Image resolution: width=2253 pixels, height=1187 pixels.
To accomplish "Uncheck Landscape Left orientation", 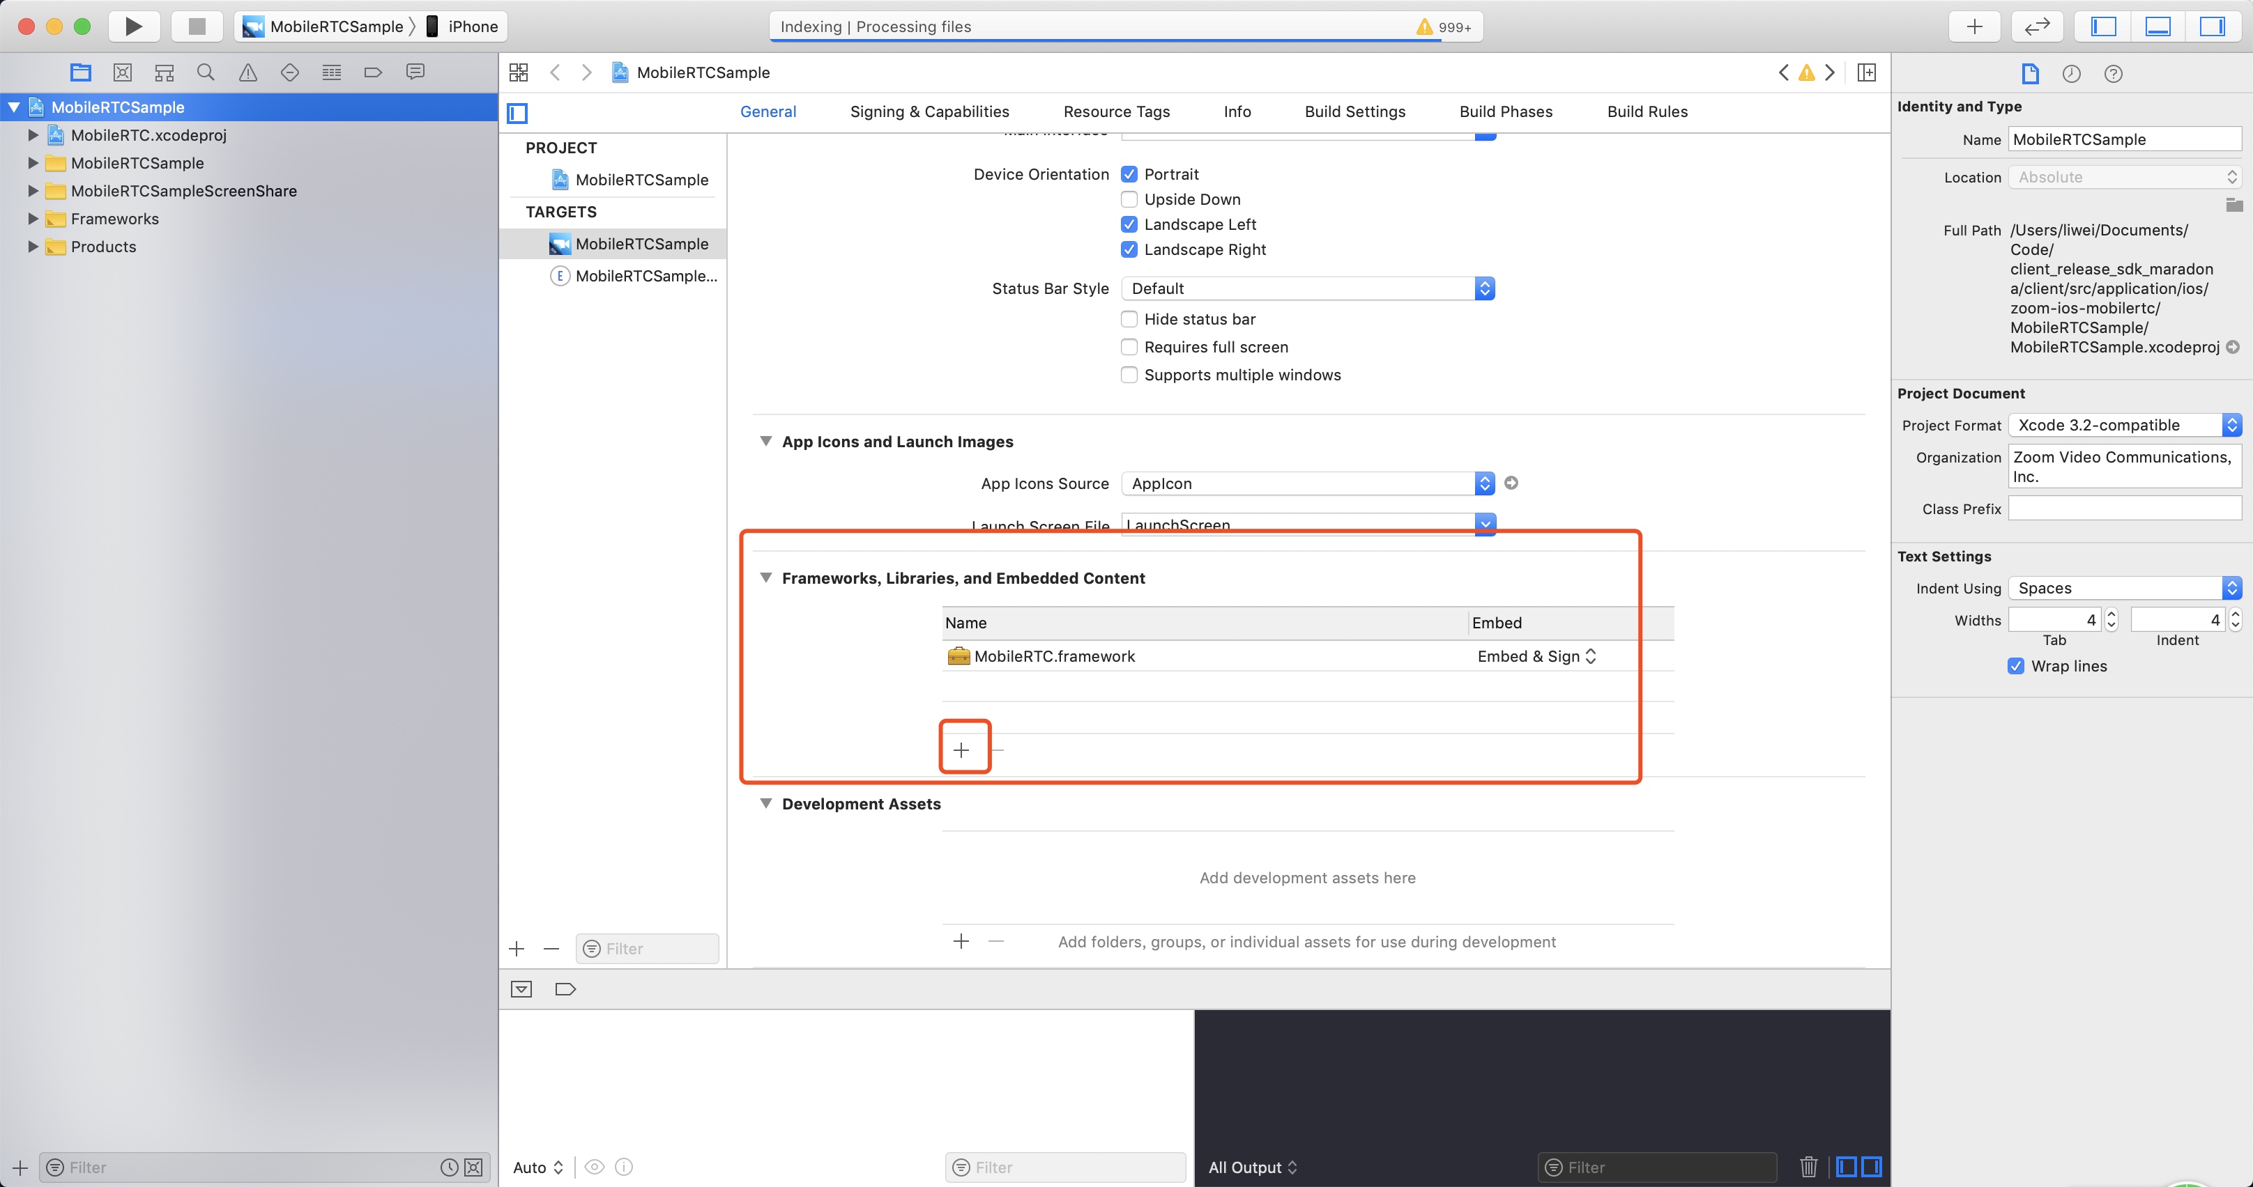I will click(x=1129, y=224).
